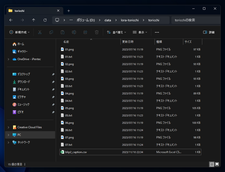
Task: Click the Copy icon in toolbar
Action: point(51,32)
